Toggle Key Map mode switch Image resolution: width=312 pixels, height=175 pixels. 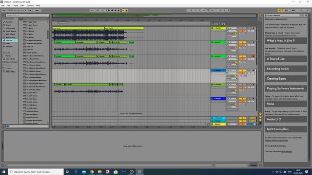coord(286,10)
